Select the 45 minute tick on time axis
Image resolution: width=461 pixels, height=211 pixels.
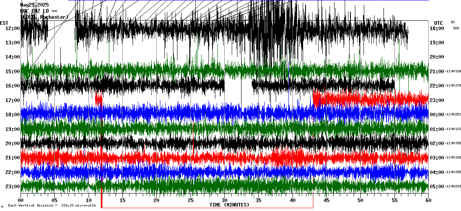point(326,200)
